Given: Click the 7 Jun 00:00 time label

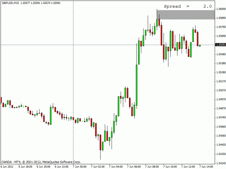Looking at the screenshot, I should coord(80,166).
